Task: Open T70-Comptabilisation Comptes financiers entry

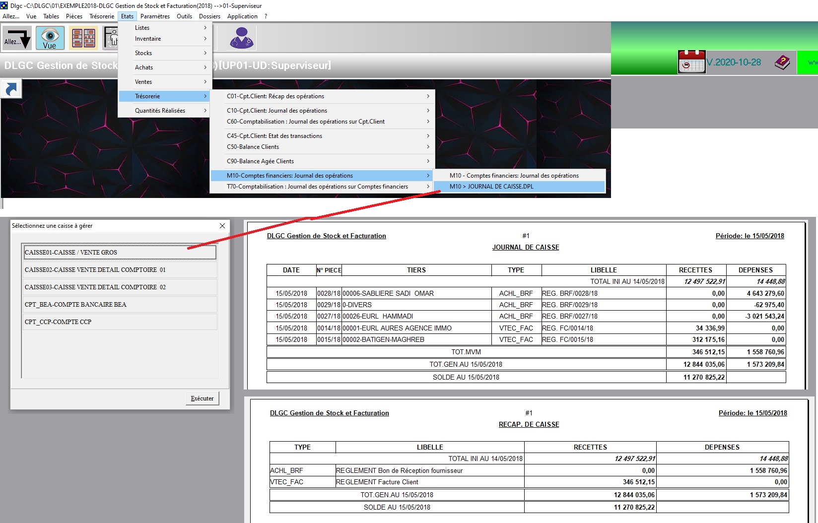Action: [x=322, y=187]
